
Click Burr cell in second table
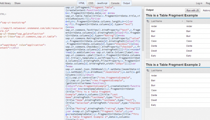tap(153, 85)
